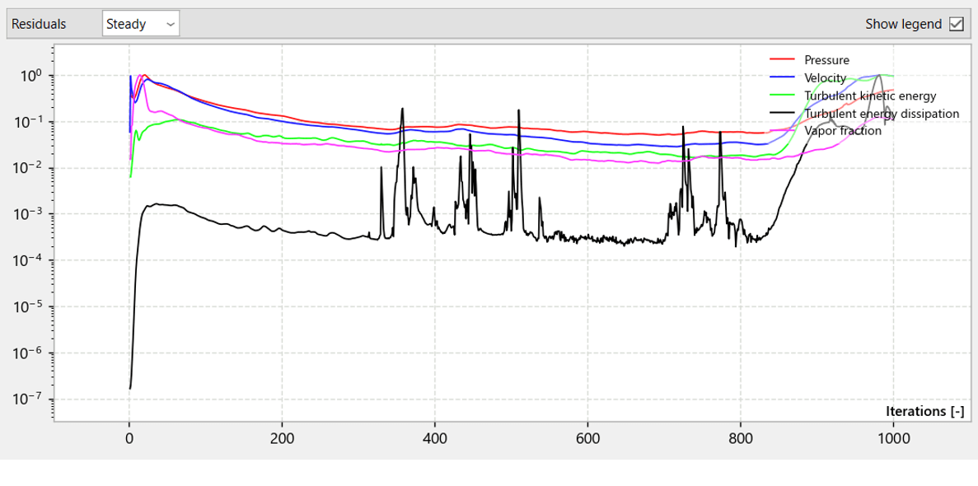Click the Turbulent kinetic energy legend entry

click(870, 96)
